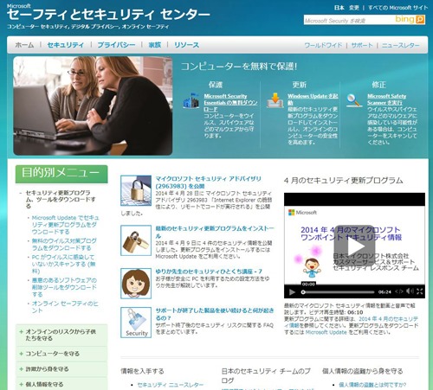Open the Security broom thumbnail image
This screenshot has width=433, height=390.
point(136,323)
